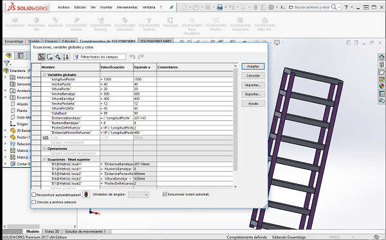Toggle Vínculo a archivo externo checkbox

(x=34, y=202)
